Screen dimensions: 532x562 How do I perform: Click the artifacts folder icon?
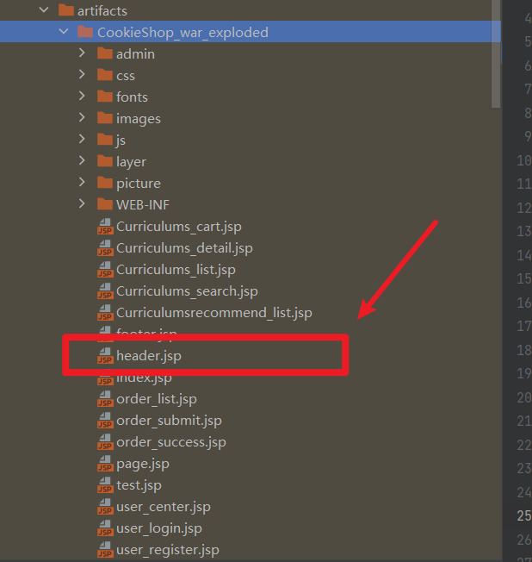coord(66,10)
